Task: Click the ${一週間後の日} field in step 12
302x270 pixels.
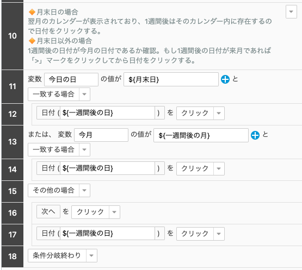Action: coord(108,113)
